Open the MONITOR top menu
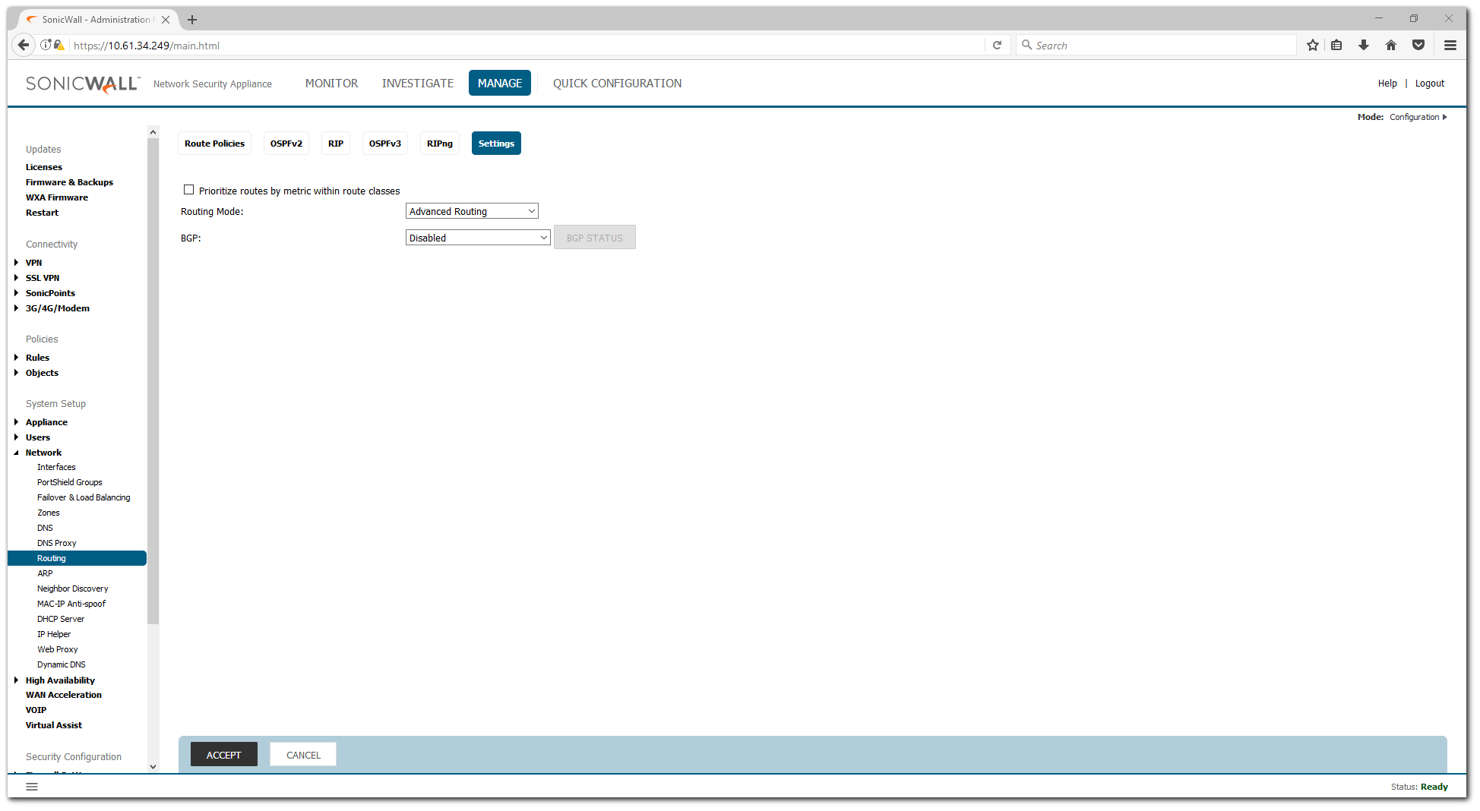The width and height of the screenshot is (1480, 811). click(331, 84)
